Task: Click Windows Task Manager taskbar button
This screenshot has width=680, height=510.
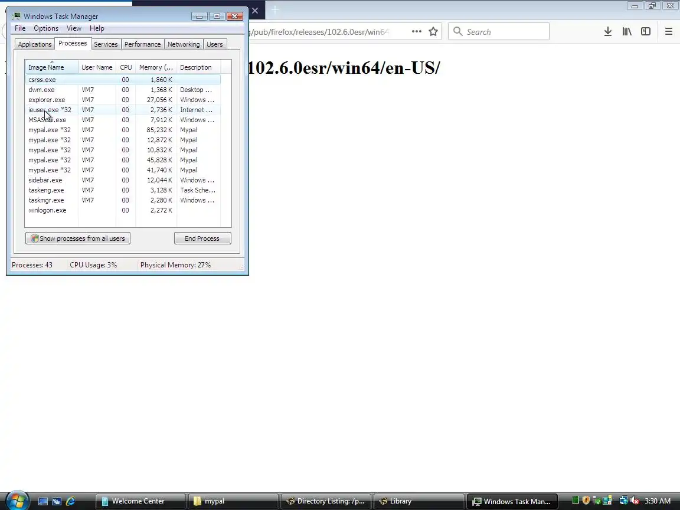Action: coord(511,501)
